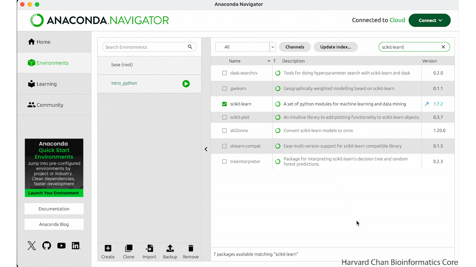Clear the package search with the X icon

point(443,47)
